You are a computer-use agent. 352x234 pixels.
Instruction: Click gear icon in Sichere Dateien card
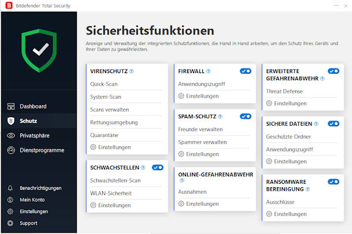point(269,161)
